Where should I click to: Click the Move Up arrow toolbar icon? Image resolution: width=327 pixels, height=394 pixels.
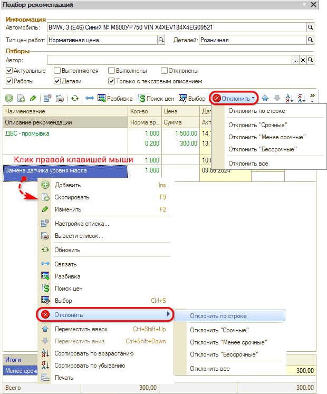[x=265, y=99]
